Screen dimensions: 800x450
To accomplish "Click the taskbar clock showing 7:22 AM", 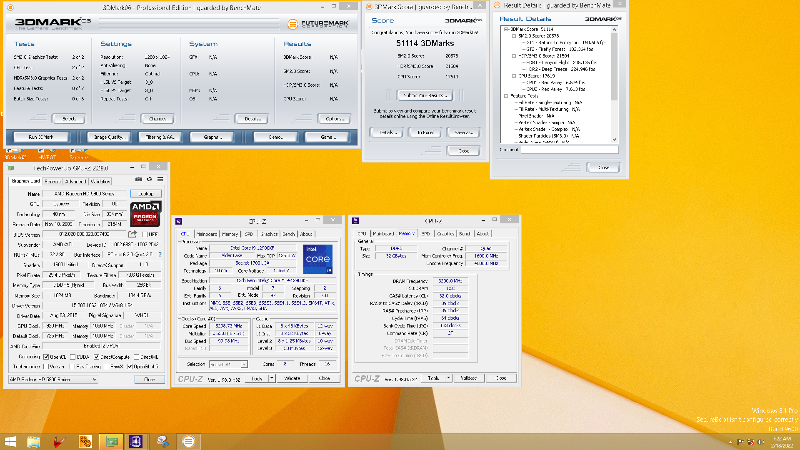I will 782,442.
